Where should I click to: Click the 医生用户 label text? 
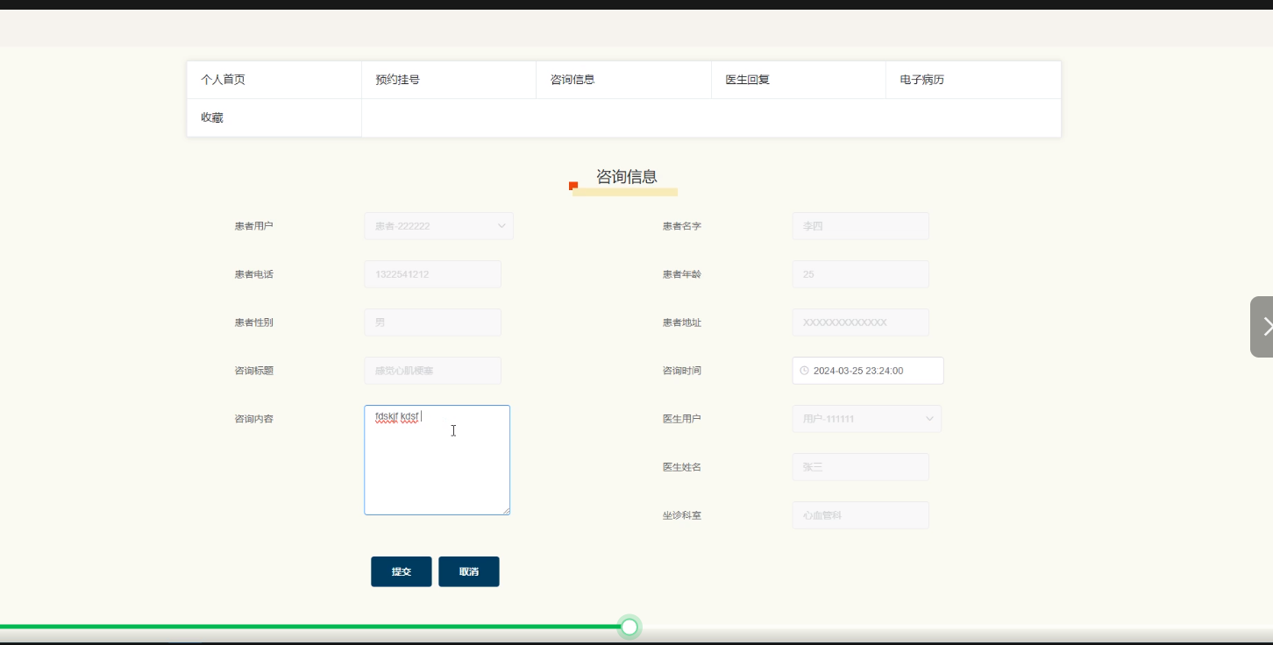coord(681,419)
